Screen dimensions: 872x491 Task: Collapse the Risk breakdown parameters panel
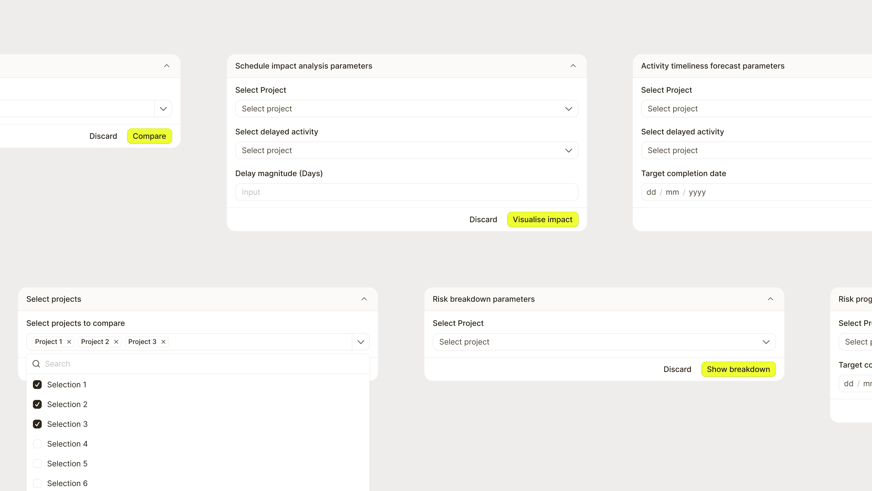(x=771, y=299)
